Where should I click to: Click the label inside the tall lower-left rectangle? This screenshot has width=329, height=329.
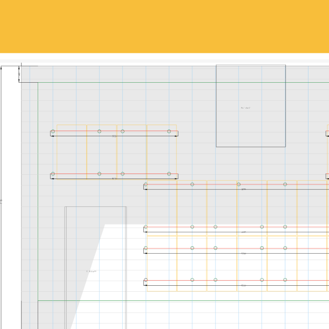click(91, 271)
